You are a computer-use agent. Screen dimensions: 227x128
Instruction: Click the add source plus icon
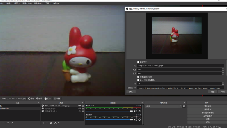coord(43,123)
